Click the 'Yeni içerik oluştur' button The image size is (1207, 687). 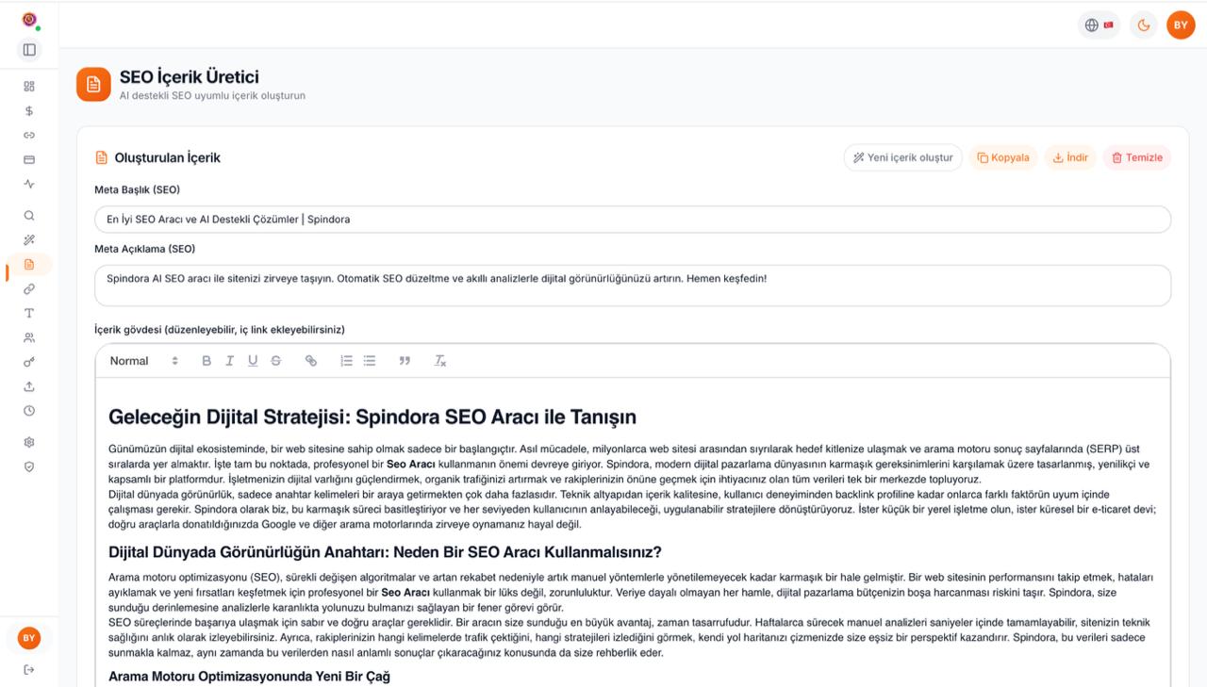point(902,157)
